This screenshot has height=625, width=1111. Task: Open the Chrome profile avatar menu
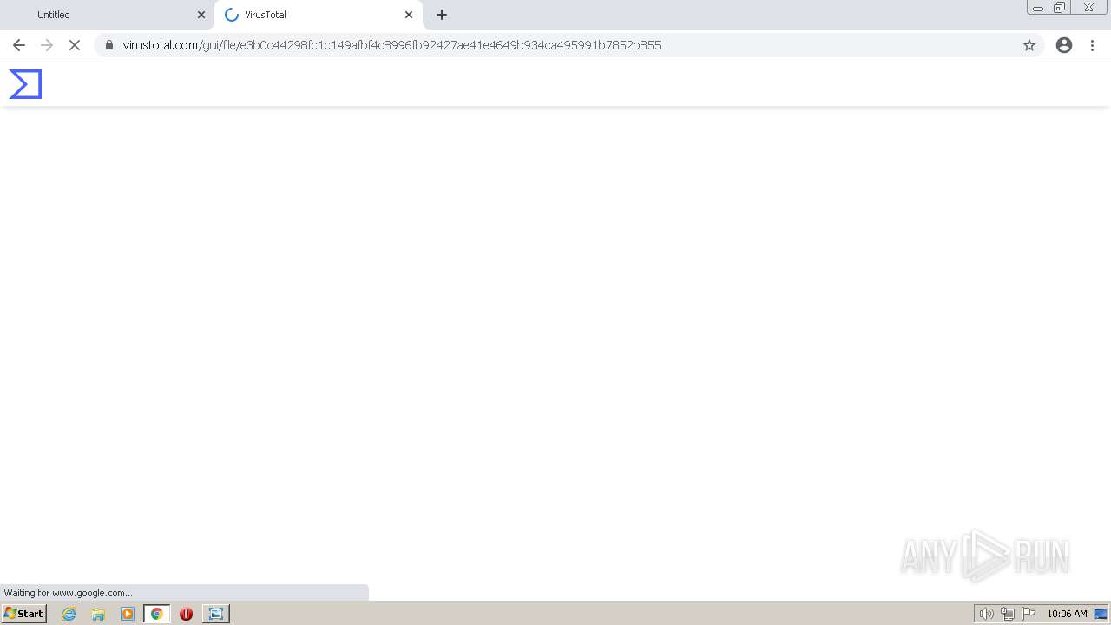1064,45
